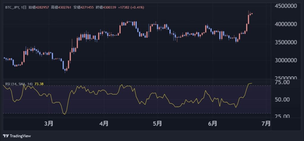Click the 5月 date axis label
The height and width of the screenshot is (141, 304).
coord(157,124)
